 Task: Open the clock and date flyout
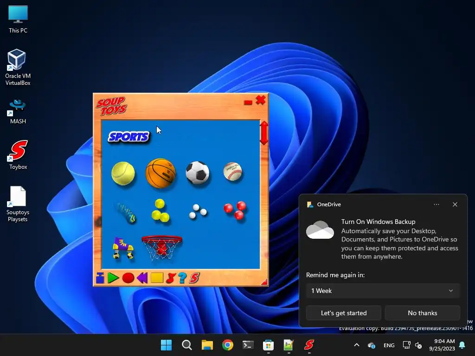point(442,345)
